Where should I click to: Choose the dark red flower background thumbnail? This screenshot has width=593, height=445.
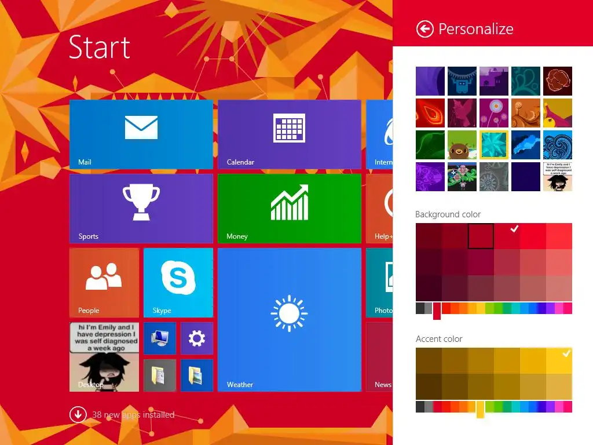[558, 81]
